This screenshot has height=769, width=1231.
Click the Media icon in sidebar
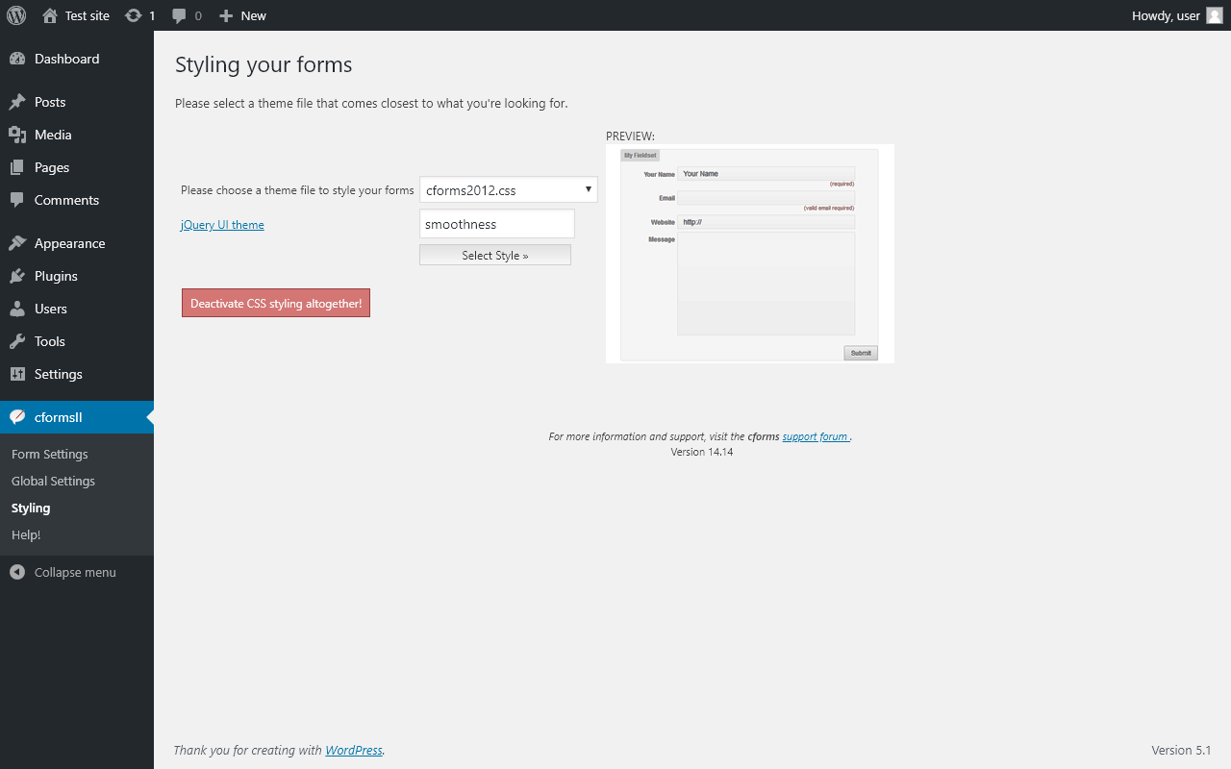coord(17,135)
